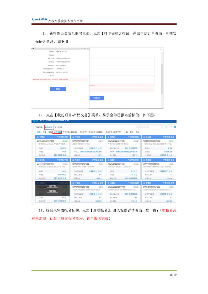Switch to list view icon
208x294 pixels.
171,127
